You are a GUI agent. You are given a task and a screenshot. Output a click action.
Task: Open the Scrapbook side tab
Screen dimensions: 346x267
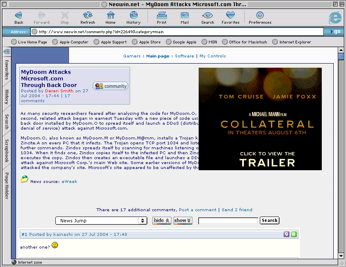(7, 151)
